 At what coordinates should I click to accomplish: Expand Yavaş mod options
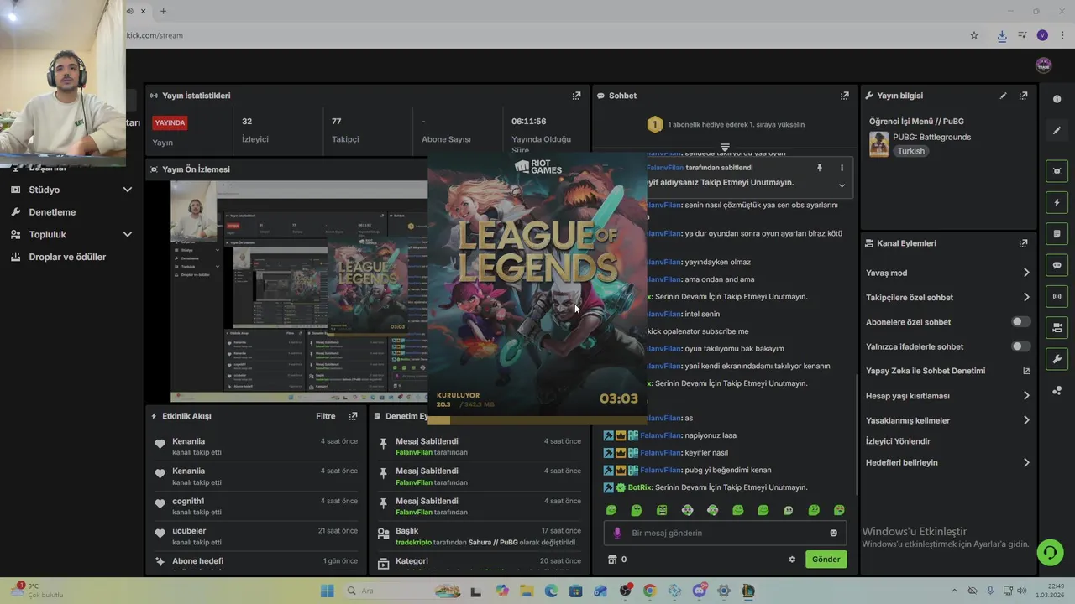coord(1026,273)
